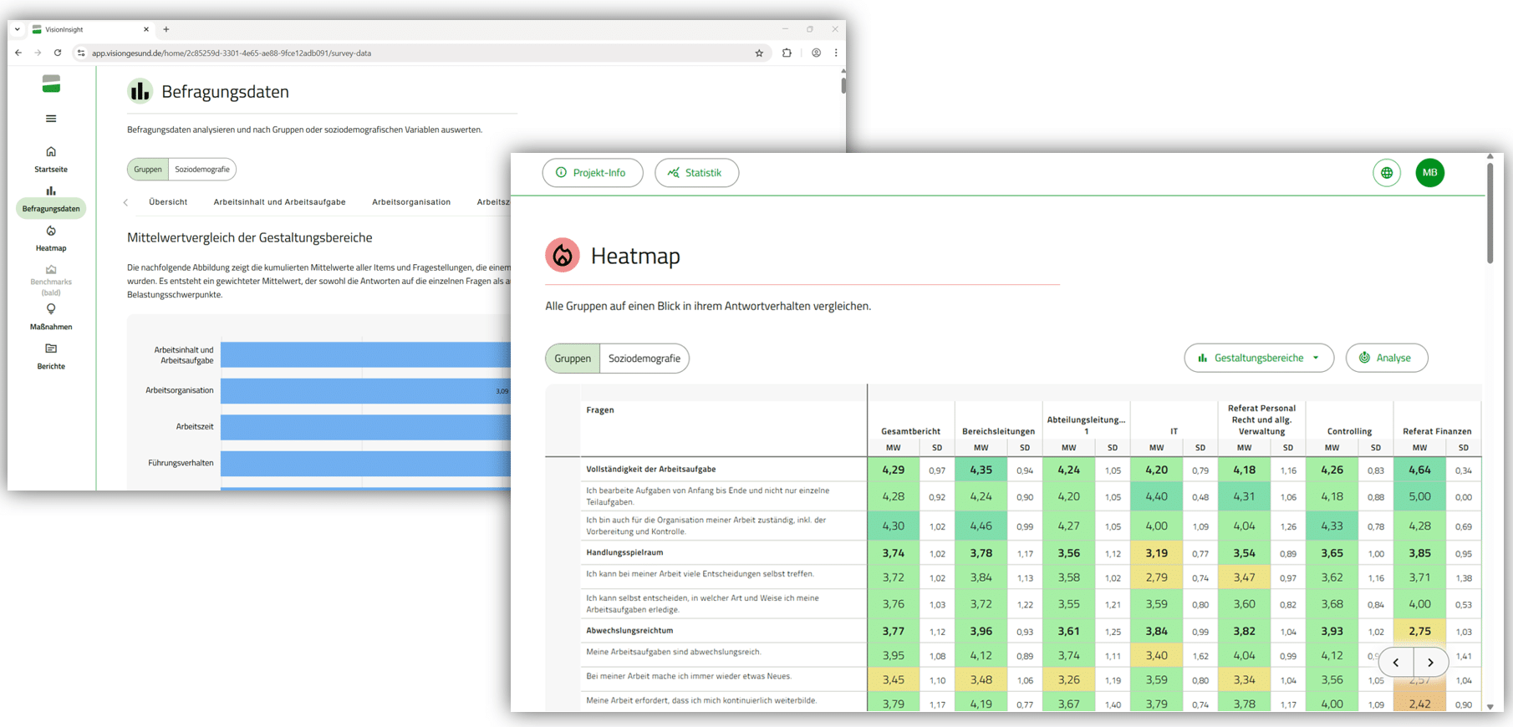Open the Heatmap sidebar entry
The image size is (1513, 727).
coord(51,238)
